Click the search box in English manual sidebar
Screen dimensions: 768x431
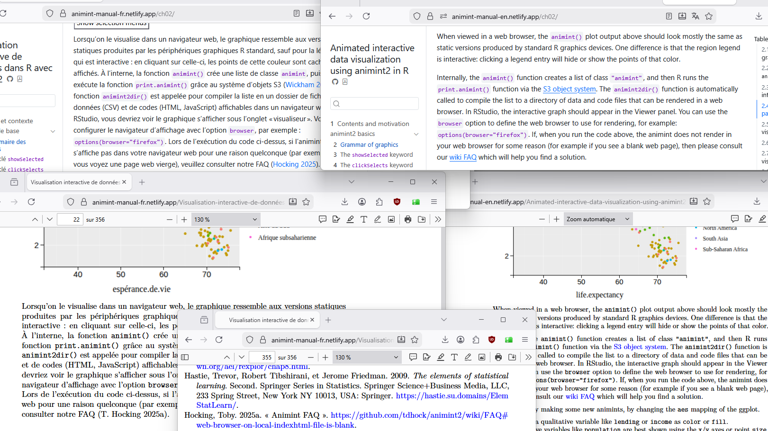pos(374,104)
